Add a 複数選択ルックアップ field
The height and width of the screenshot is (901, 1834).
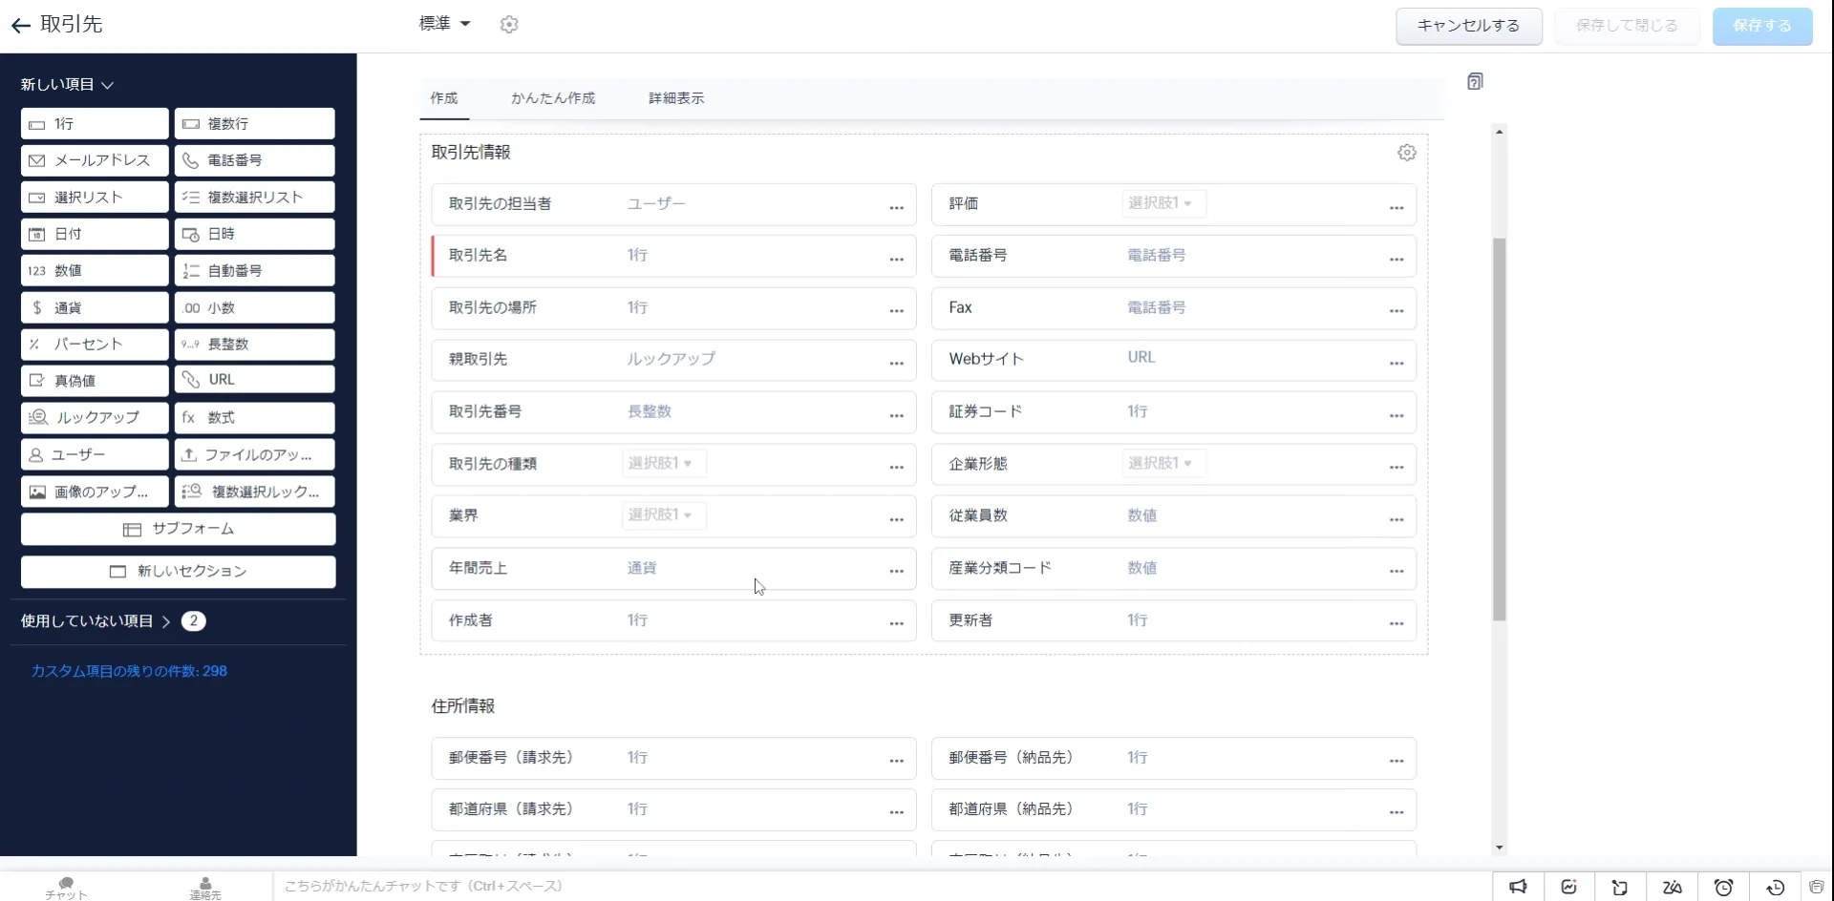(254, 492)
